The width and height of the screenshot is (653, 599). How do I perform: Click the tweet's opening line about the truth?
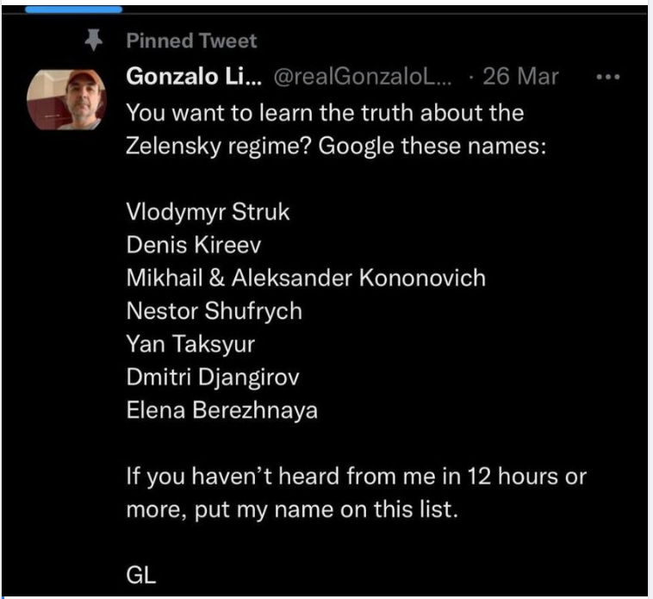[325, 113]
